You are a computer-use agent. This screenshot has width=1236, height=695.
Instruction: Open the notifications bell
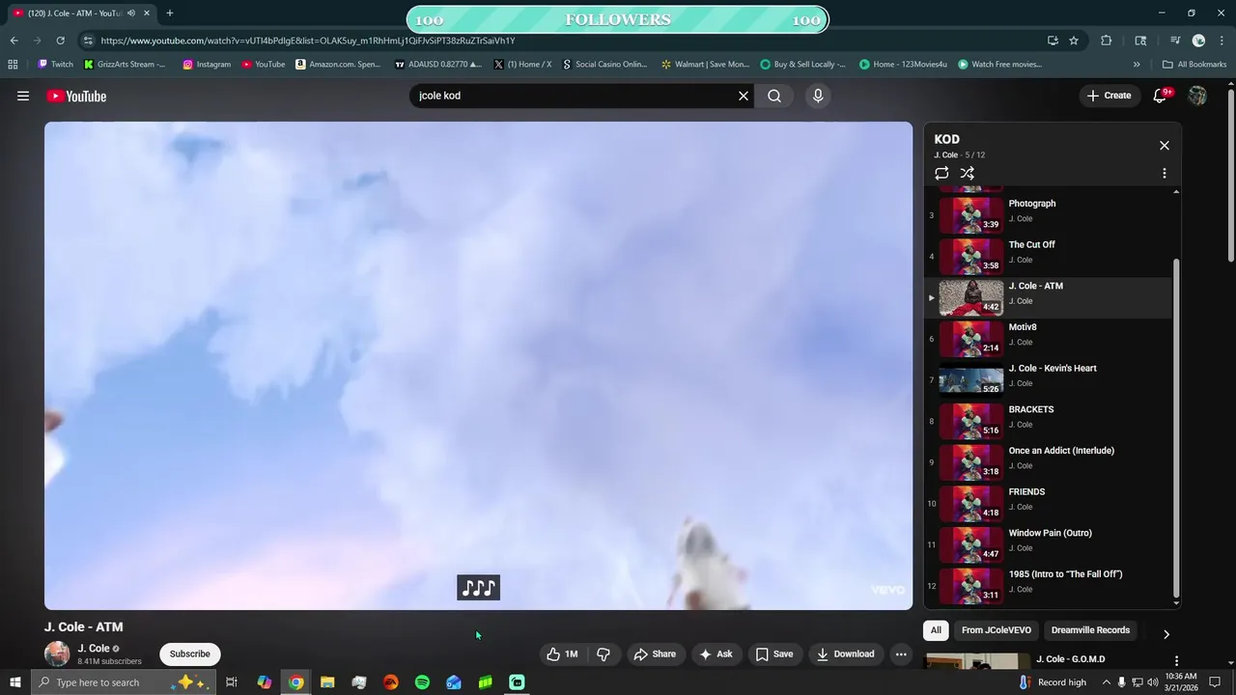pyautogui.click(x=1161, y=96)
